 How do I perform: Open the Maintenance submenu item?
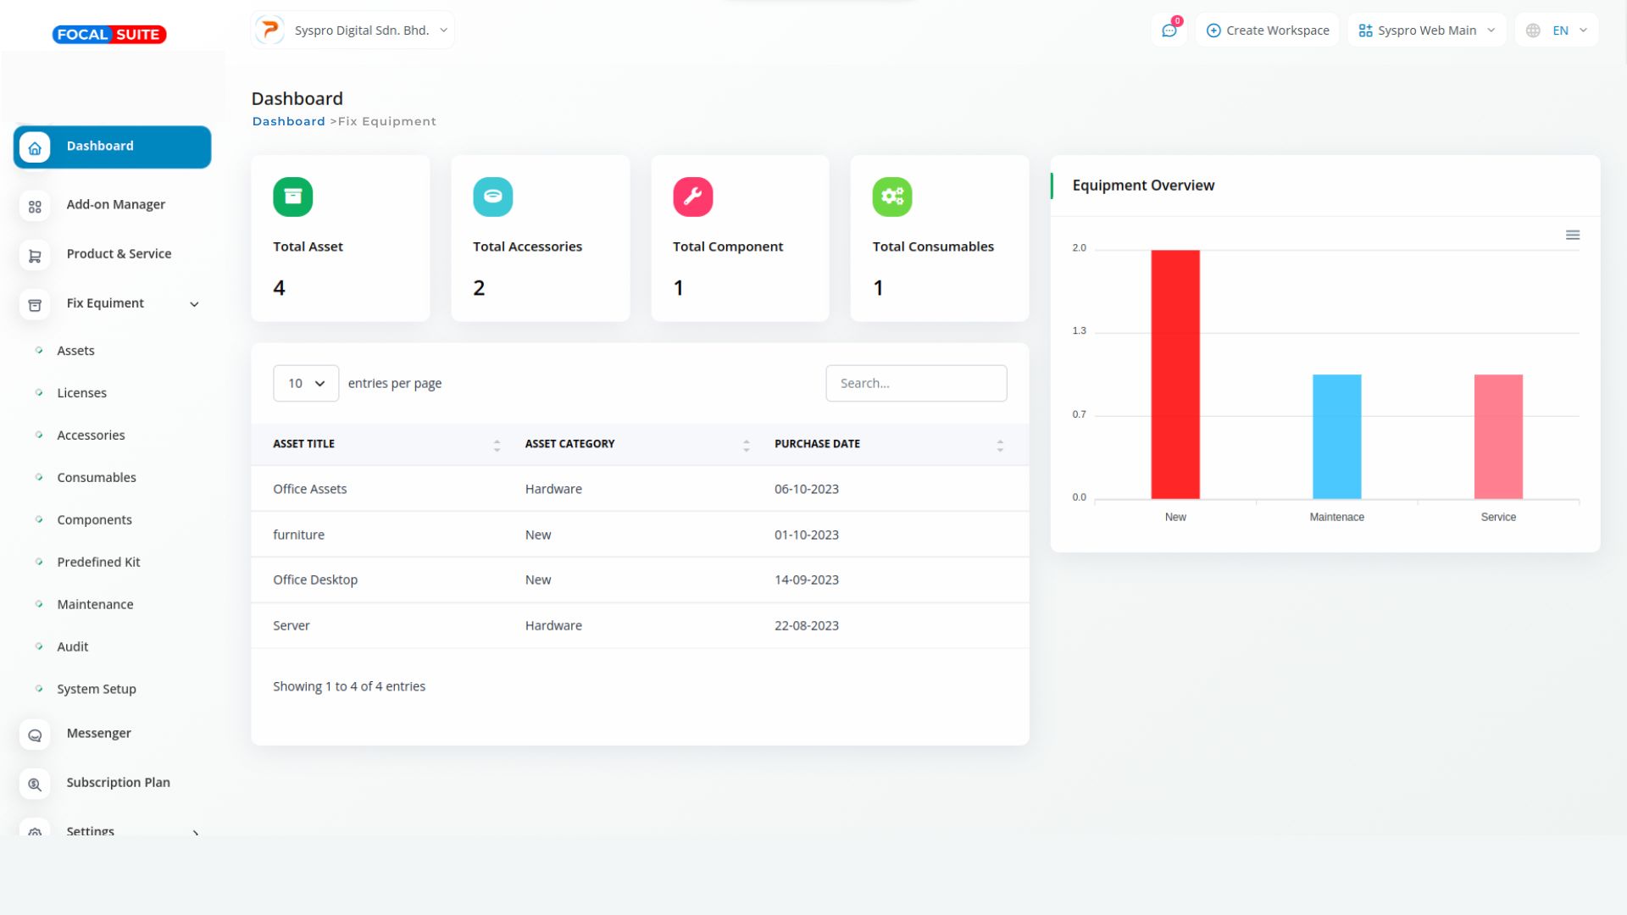coord(95,604)
